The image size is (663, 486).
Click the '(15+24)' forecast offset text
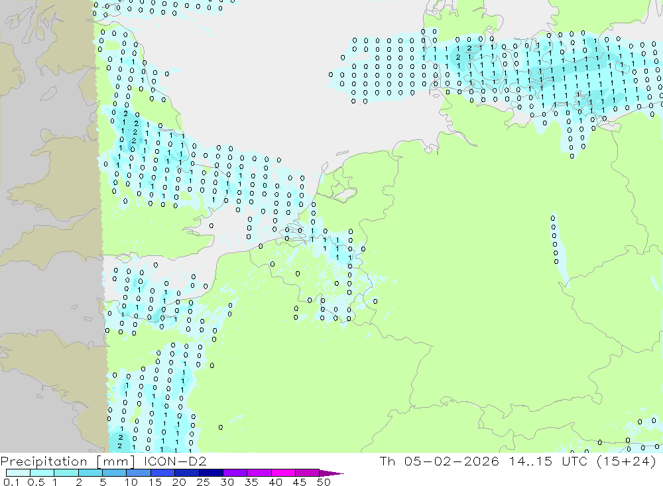[x=627, y=461]
